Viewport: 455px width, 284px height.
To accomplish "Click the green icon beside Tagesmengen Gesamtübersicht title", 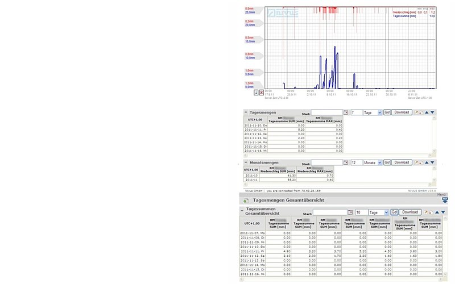I will (245, 201).
